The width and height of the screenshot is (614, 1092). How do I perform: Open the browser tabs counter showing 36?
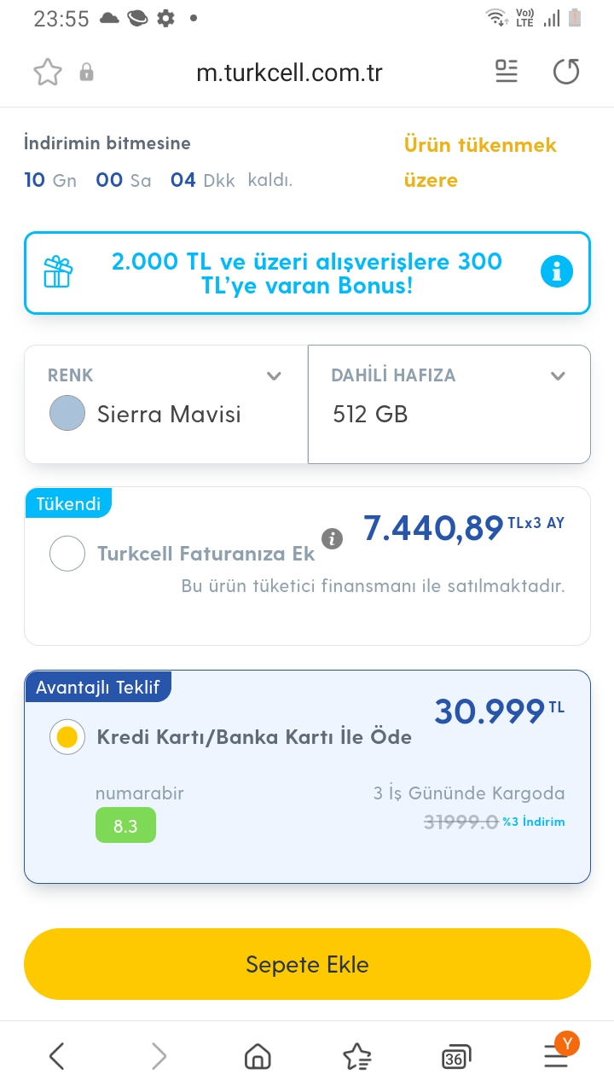457,1057
